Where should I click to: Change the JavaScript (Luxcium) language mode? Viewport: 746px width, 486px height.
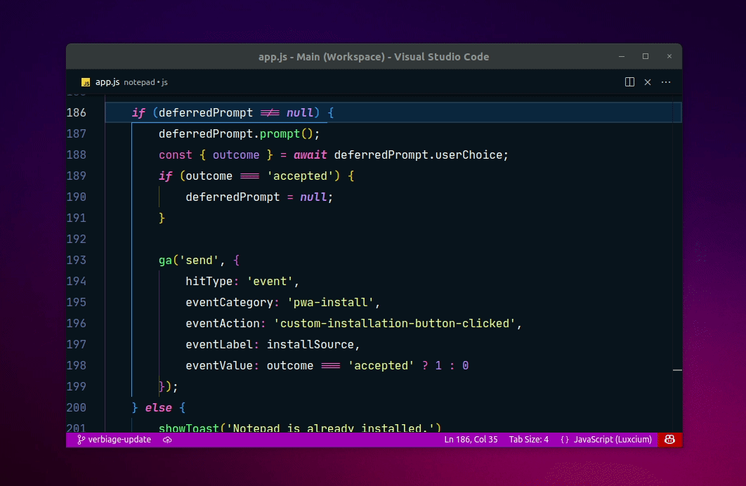613,440
